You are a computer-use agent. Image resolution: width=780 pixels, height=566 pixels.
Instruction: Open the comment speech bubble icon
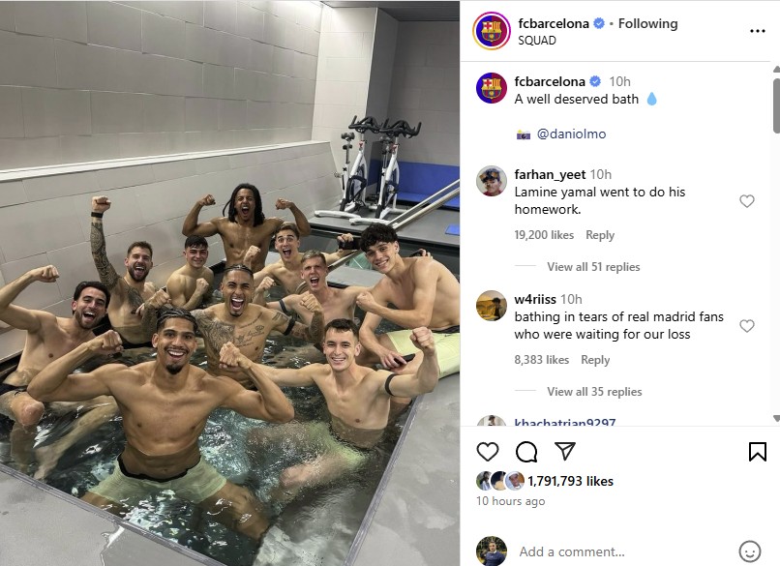(x=526, y=452)
